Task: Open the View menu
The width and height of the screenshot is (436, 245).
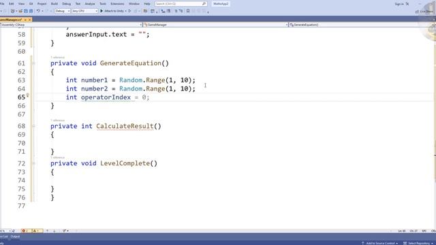Action: (x=21, y=4)
